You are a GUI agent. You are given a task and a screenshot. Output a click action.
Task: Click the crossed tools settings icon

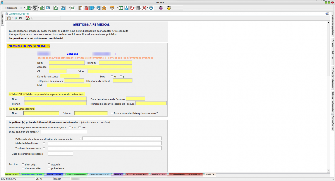(144, 8)
